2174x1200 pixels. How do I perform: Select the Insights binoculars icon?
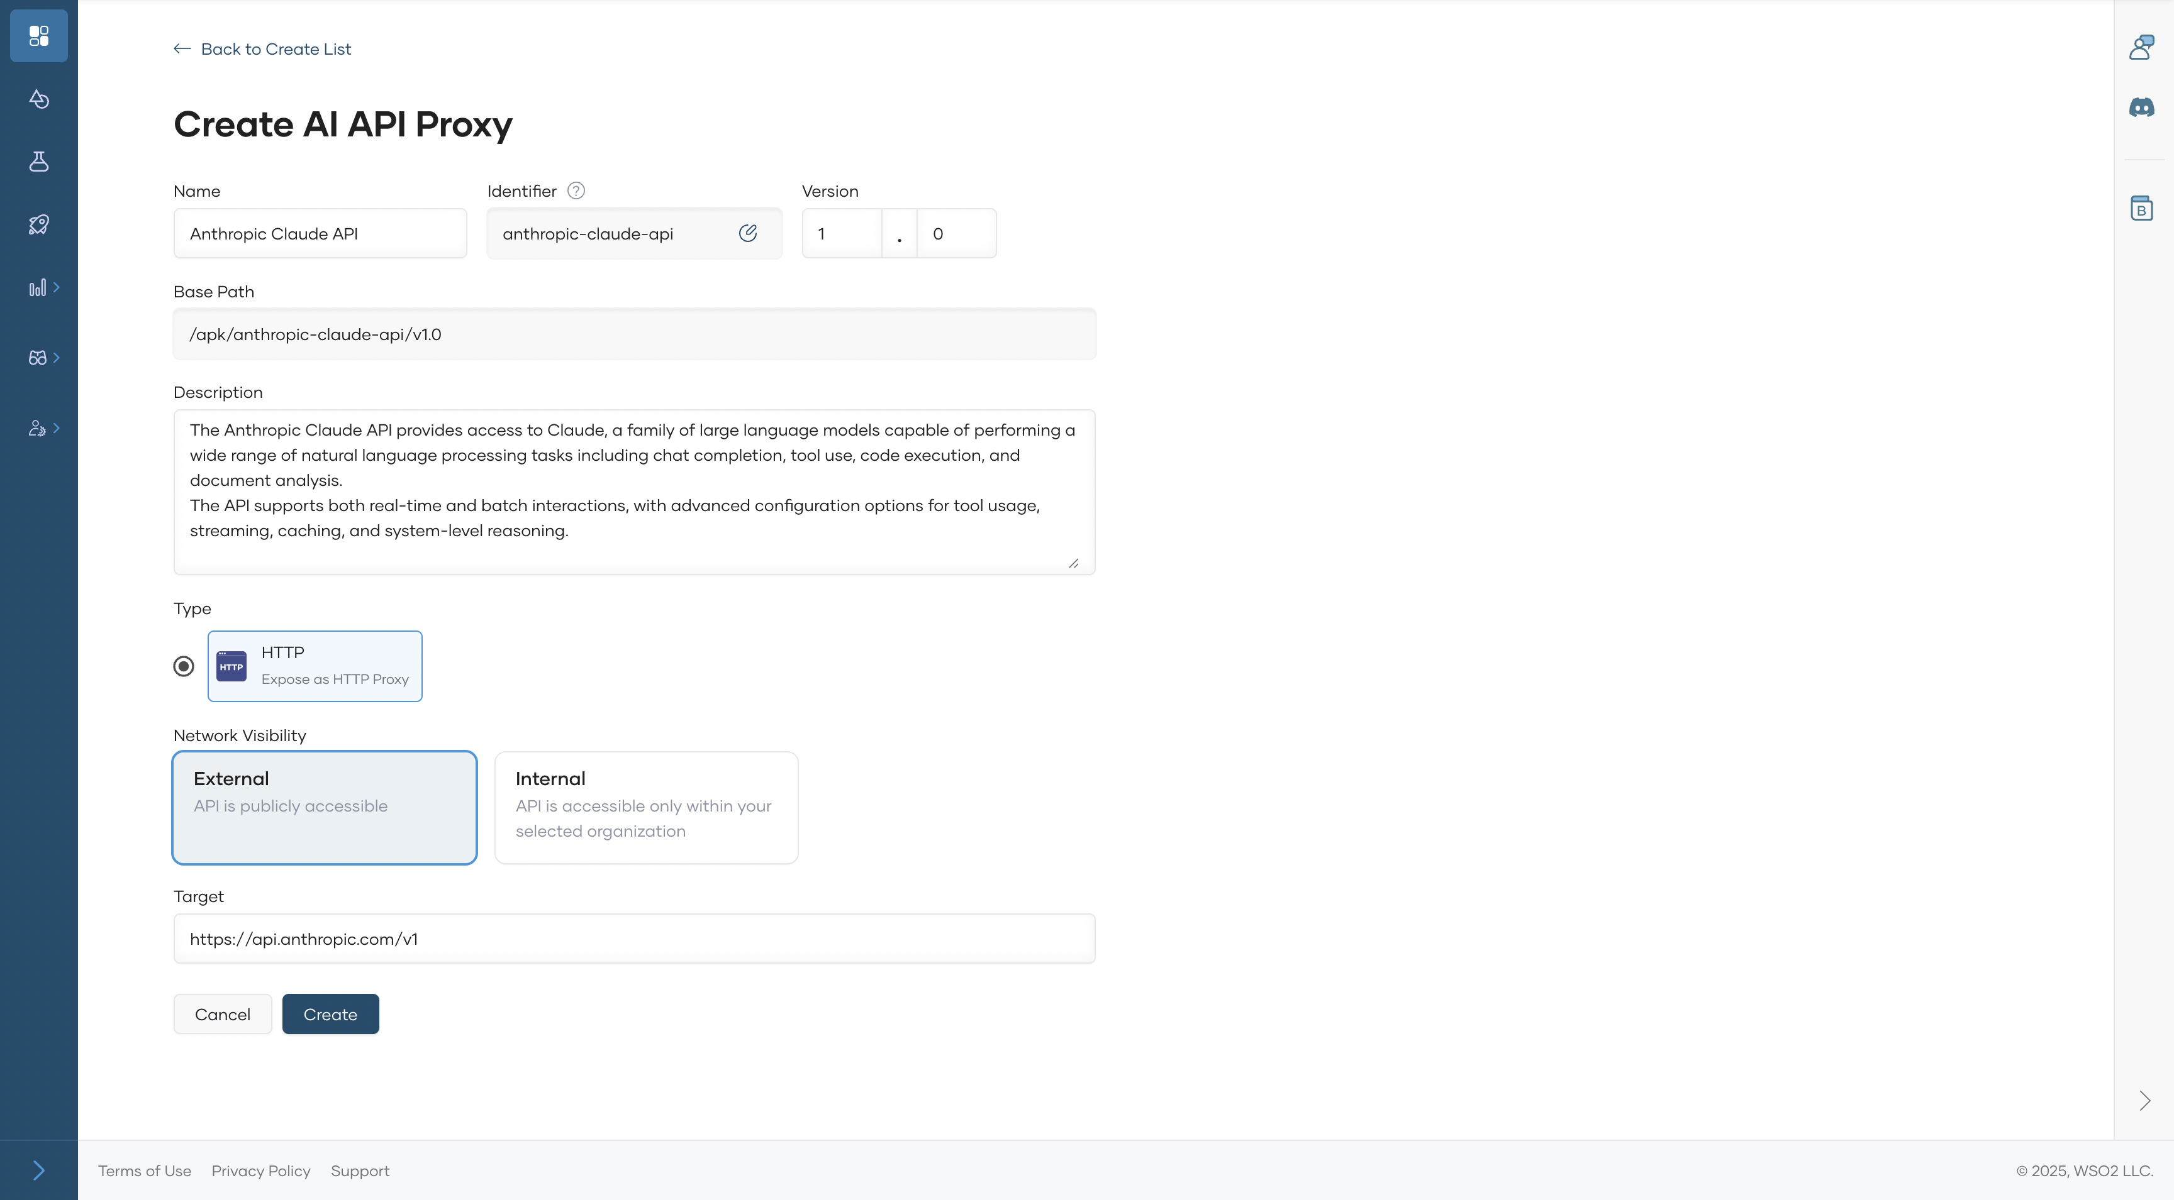click(x=39, y=356)
